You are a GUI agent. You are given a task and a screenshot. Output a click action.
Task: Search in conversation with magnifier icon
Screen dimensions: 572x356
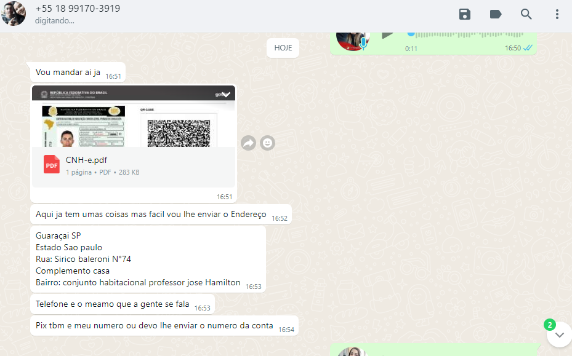[526, 14]
